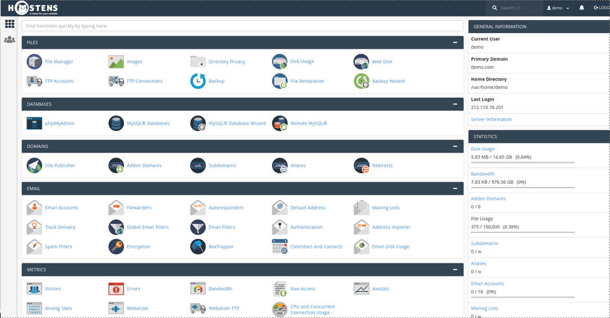Open the Subdomains icon

[198, 165]
